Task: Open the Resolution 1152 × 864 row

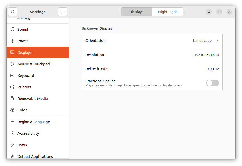Action: coord(152,55)
